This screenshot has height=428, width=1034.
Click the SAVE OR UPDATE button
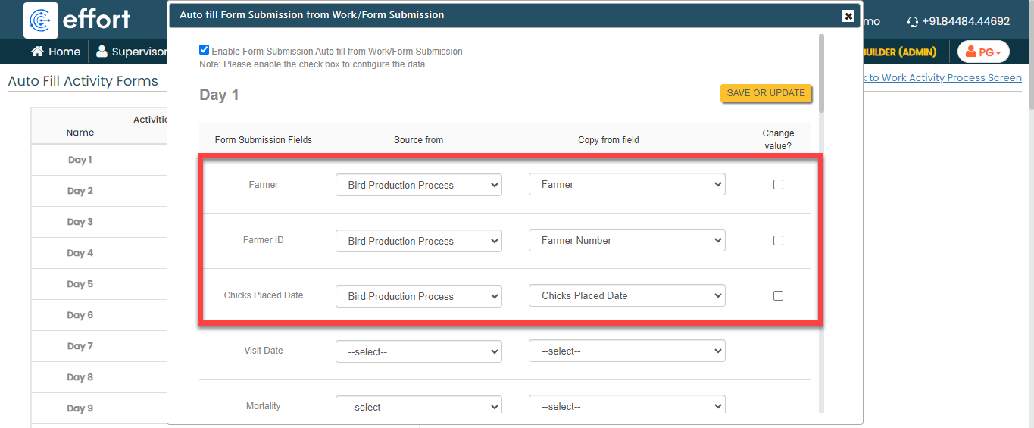pos(766,93)
